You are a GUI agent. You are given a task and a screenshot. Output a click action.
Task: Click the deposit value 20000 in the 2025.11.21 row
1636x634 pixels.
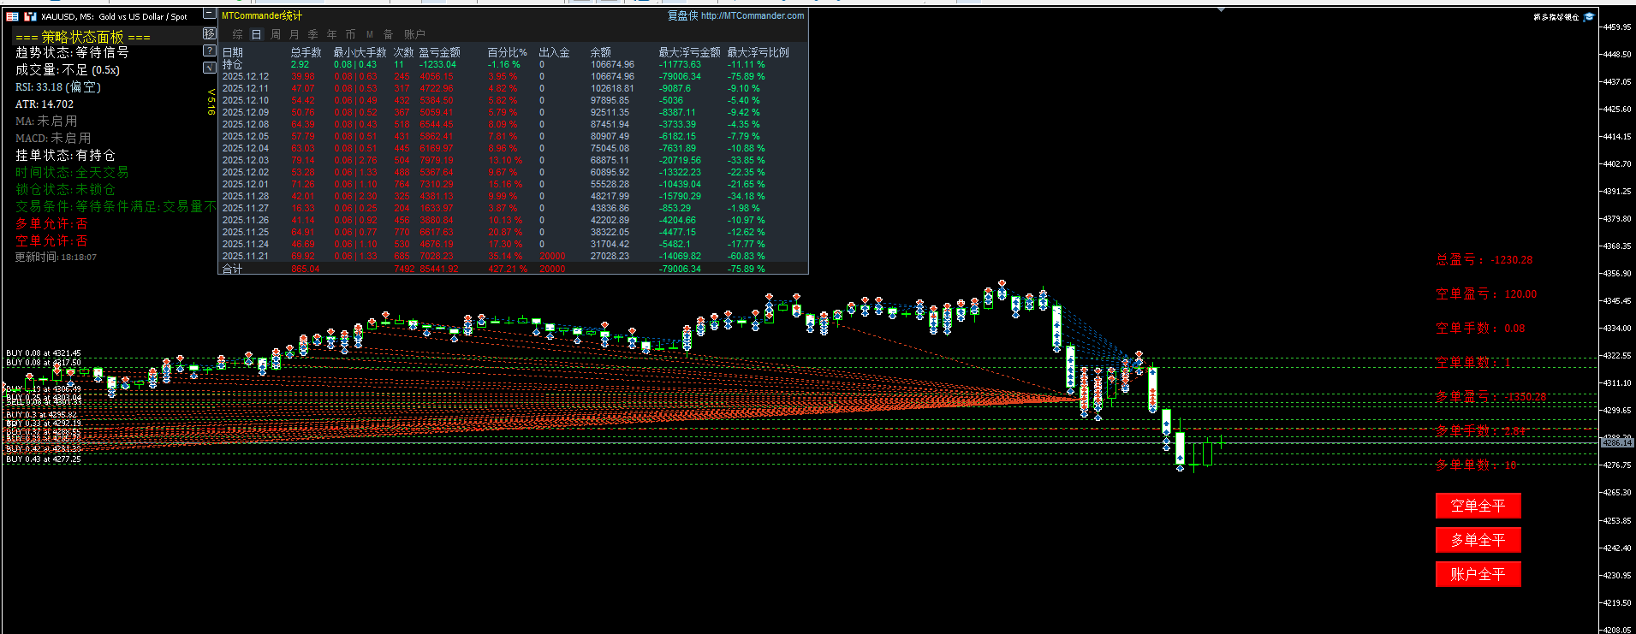(552, 256)
